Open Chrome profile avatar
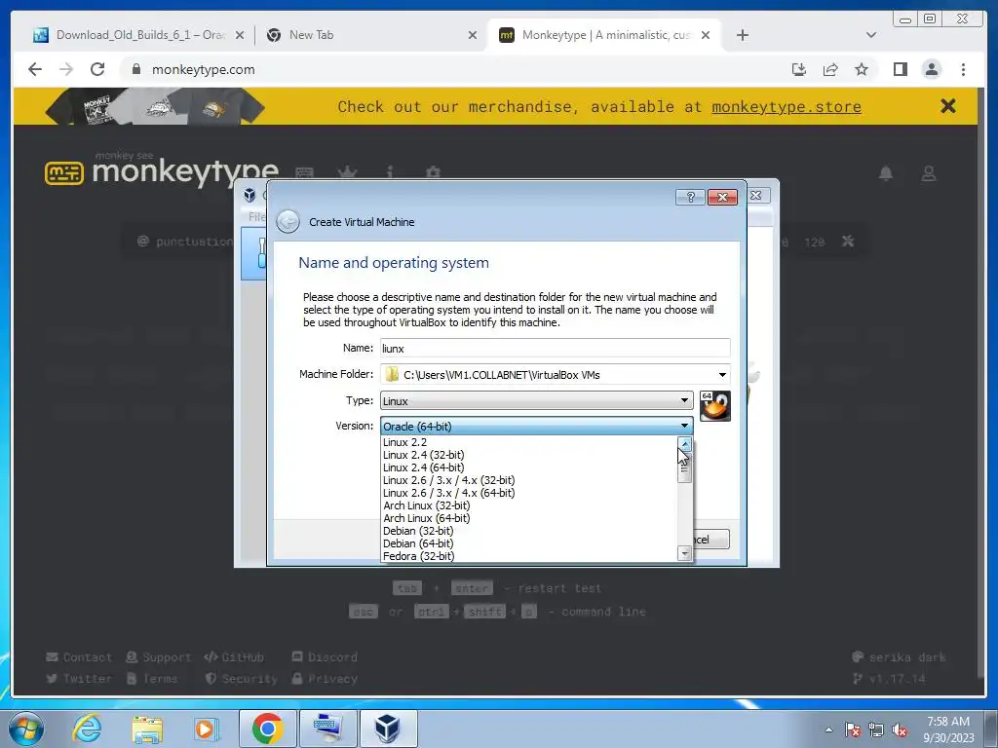Image resolution: width=998 pixels, height=748 pixels. pyautogui.click(x=931, y=69)
